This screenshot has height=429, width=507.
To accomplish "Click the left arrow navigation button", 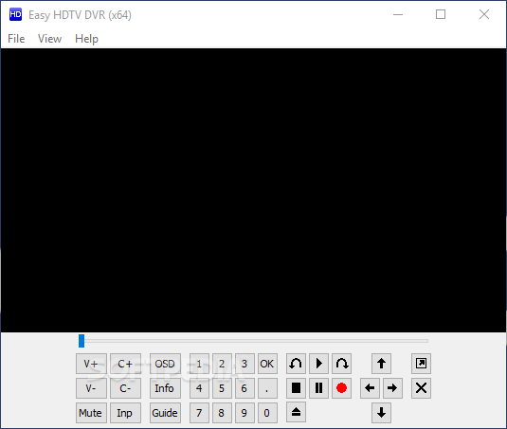I will coord(370,388).
